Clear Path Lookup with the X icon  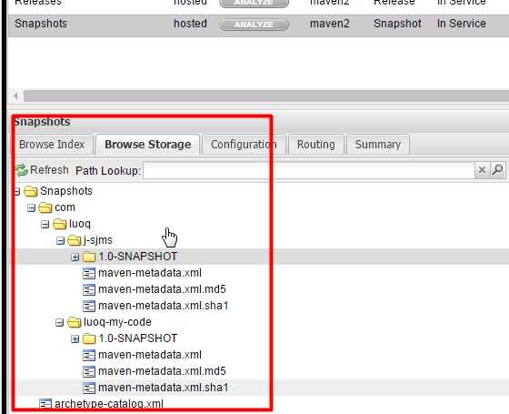coord(482,170)
